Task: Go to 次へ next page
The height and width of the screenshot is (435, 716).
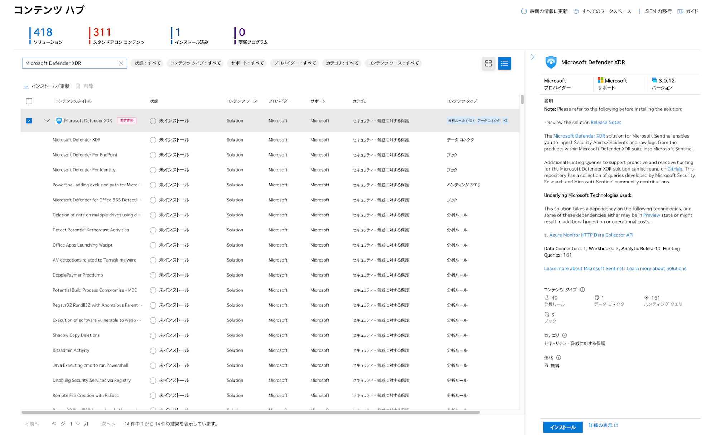Action: 108,424
